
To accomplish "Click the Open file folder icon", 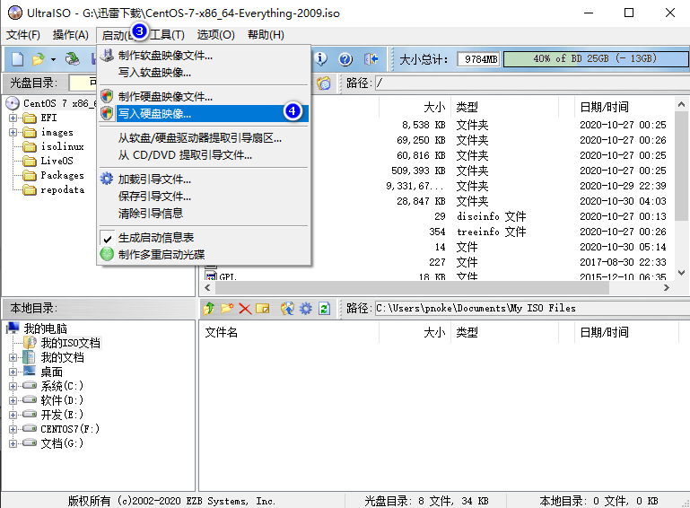I will tap(38, 59).
